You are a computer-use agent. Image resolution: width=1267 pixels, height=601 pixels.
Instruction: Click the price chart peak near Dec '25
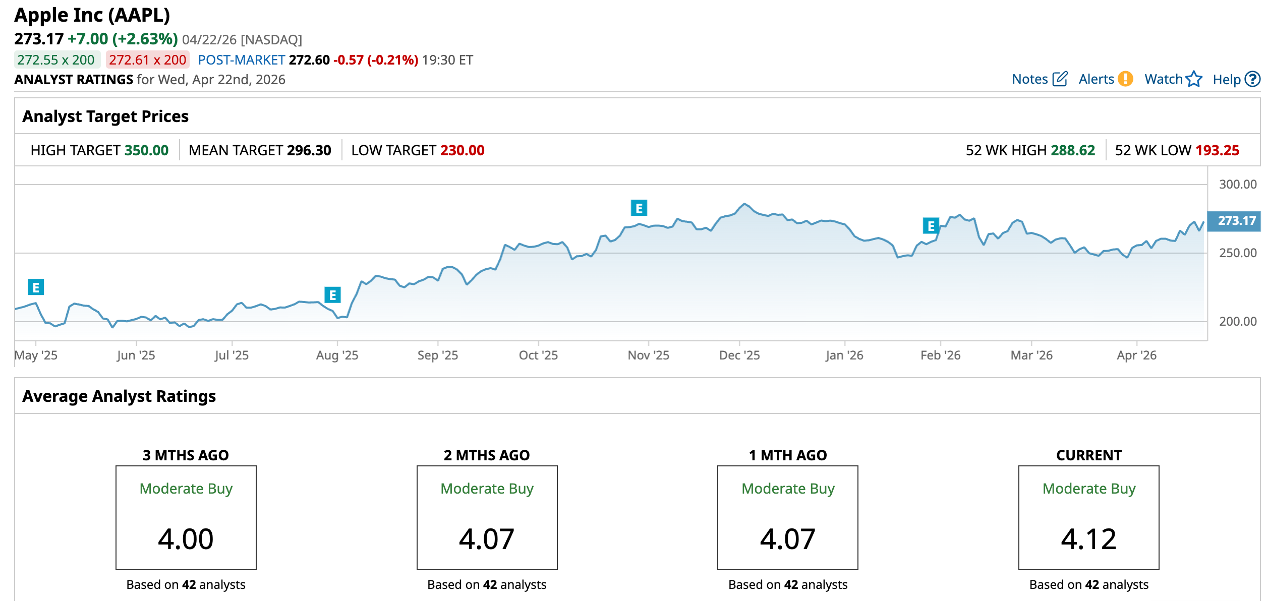(744, 204)
